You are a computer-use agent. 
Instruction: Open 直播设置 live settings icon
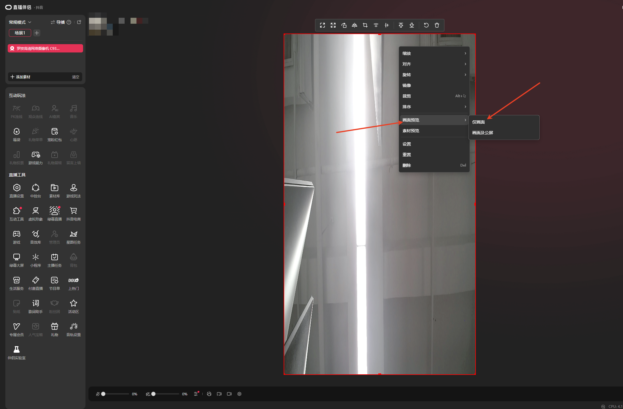tap(17, 191)
